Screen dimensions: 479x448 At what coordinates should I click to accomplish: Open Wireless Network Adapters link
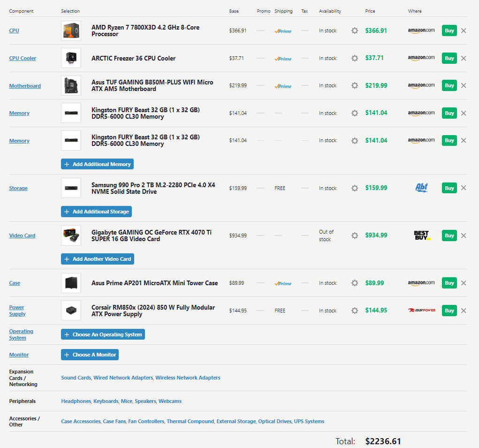pyautogui.click(x=188, y=378)
